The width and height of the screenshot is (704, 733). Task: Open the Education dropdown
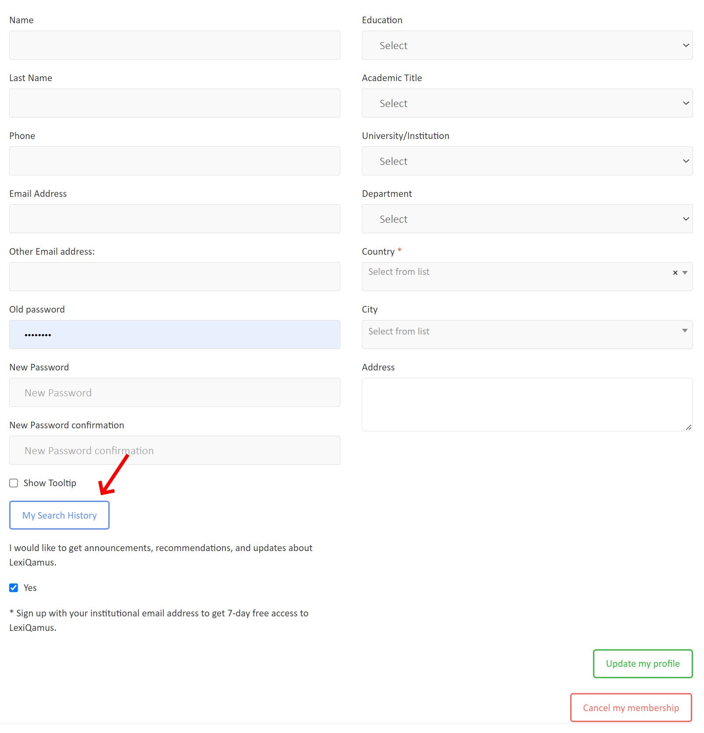[527, 46]
